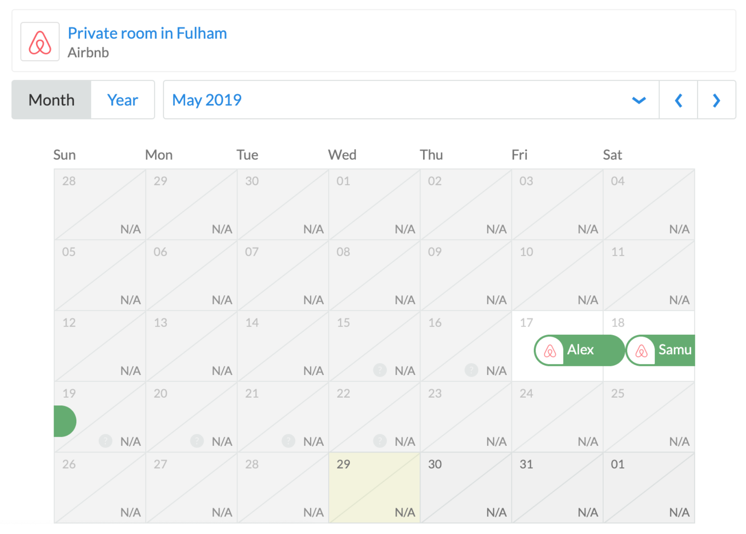Screen dimensions: 746x534
Task: Click the Airbnb icon in Alex's booking
Action: pyautogui.click(x=550, y=351)
